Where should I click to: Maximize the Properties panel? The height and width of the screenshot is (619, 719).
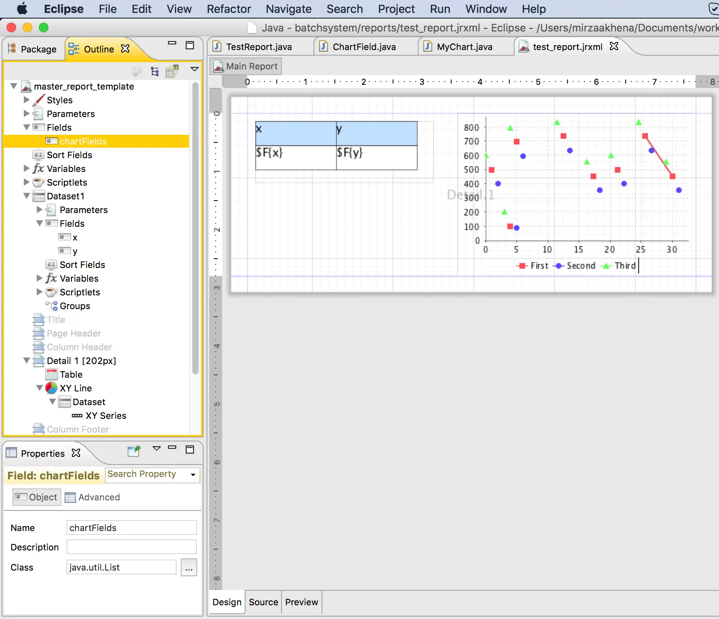(x=190, y=450)
